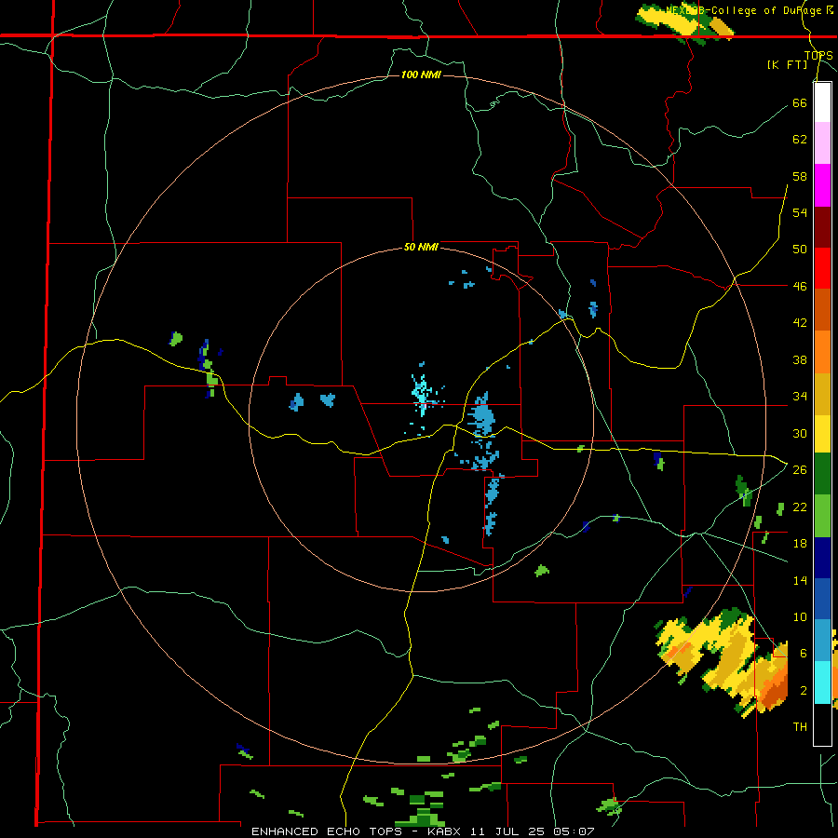Click the yellow echo at the top right
The width and height of the screenshot is (838, 838).
point(684,21)
